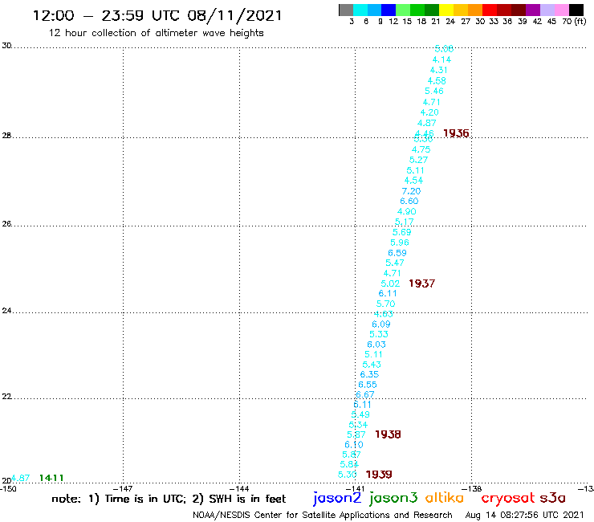Click the pink swatch in the legend
This screenshot has height=522, width=594.
(x=561, y=10)
